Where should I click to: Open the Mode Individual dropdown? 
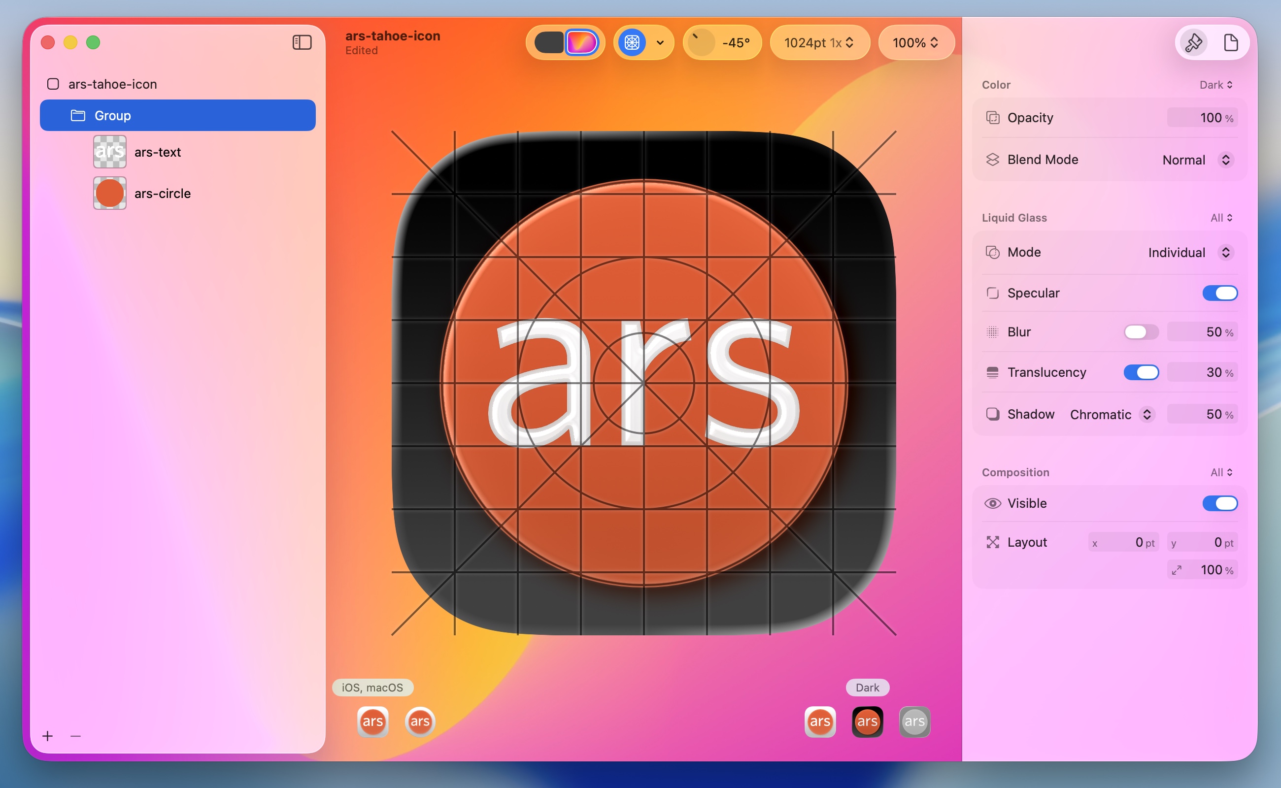[1190, 252]
